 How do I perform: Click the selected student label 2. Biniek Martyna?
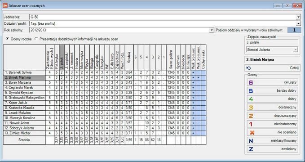pos(272,60)
